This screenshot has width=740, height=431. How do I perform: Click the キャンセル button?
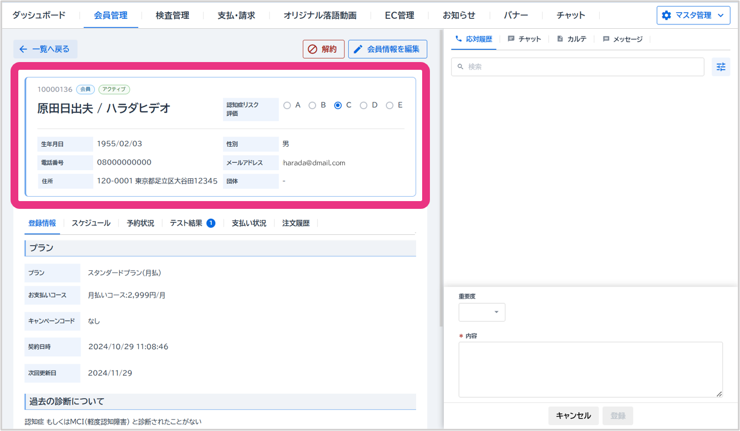573,415
